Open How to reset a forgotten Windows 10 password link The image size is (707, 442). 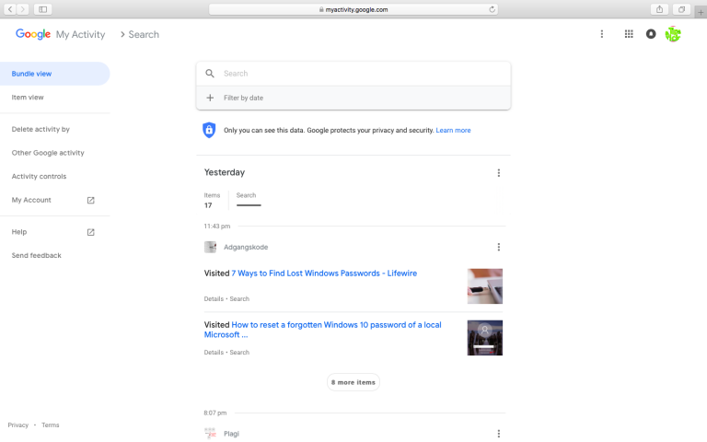(323, 330)
